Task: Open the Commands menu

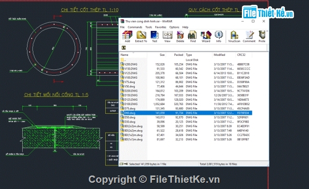Action: point(135,27)
